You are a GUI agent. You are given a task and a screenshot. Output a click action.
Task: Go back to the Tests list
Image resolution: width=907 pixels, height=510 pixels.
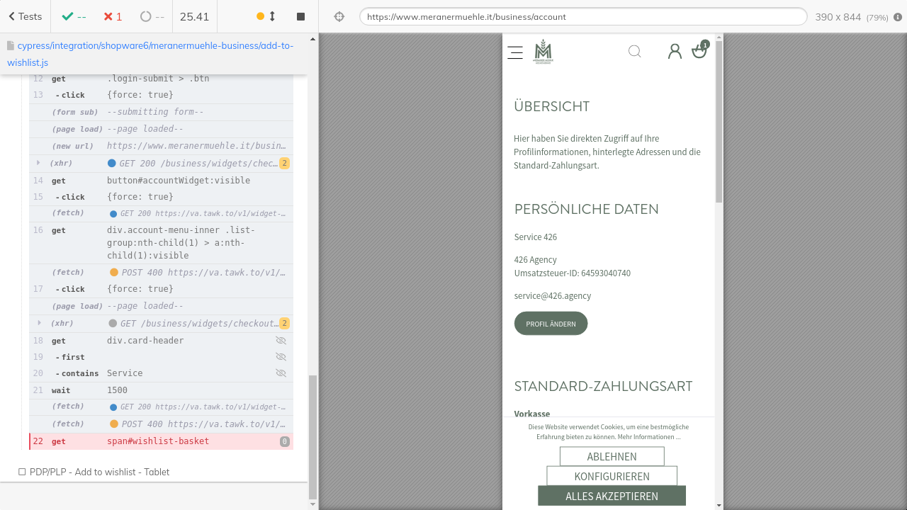tap(26, 16)
